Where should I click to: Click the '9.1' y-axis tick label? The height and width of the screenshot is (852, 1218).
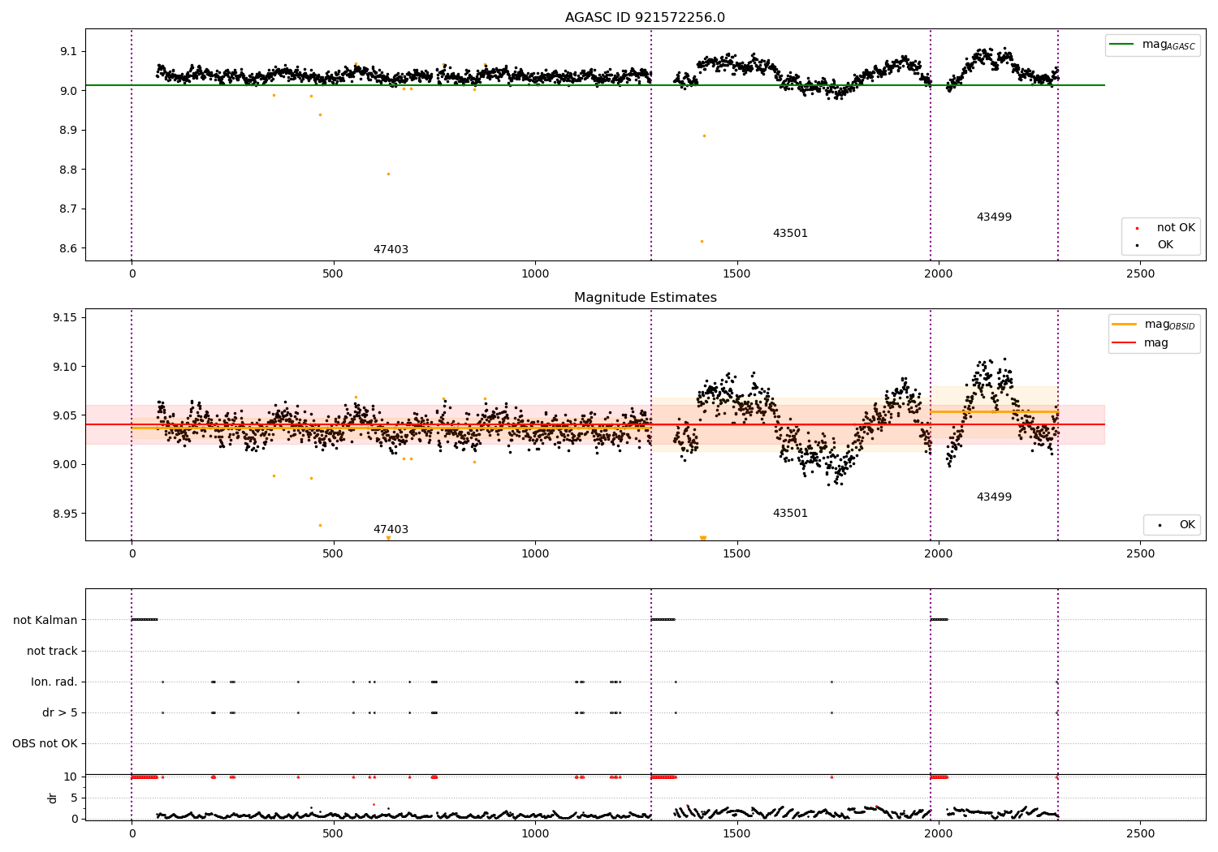(68, 51)
